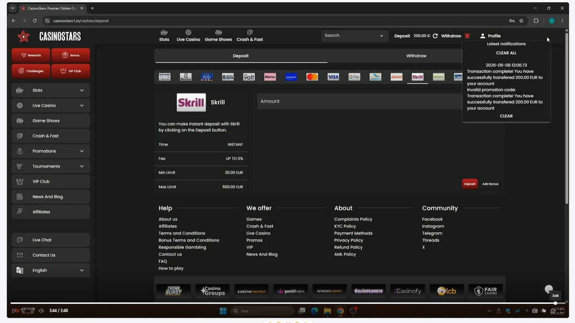Click the red VIP Club button

point(70,71)
